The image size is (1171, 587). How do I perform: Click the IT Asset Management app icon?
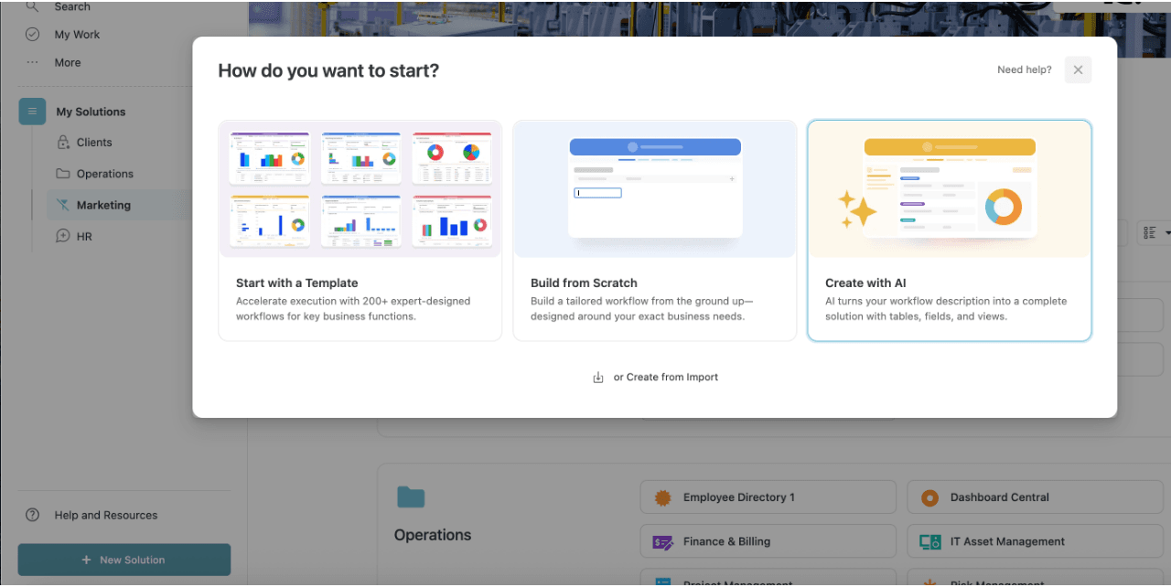(x=929, y=541)
